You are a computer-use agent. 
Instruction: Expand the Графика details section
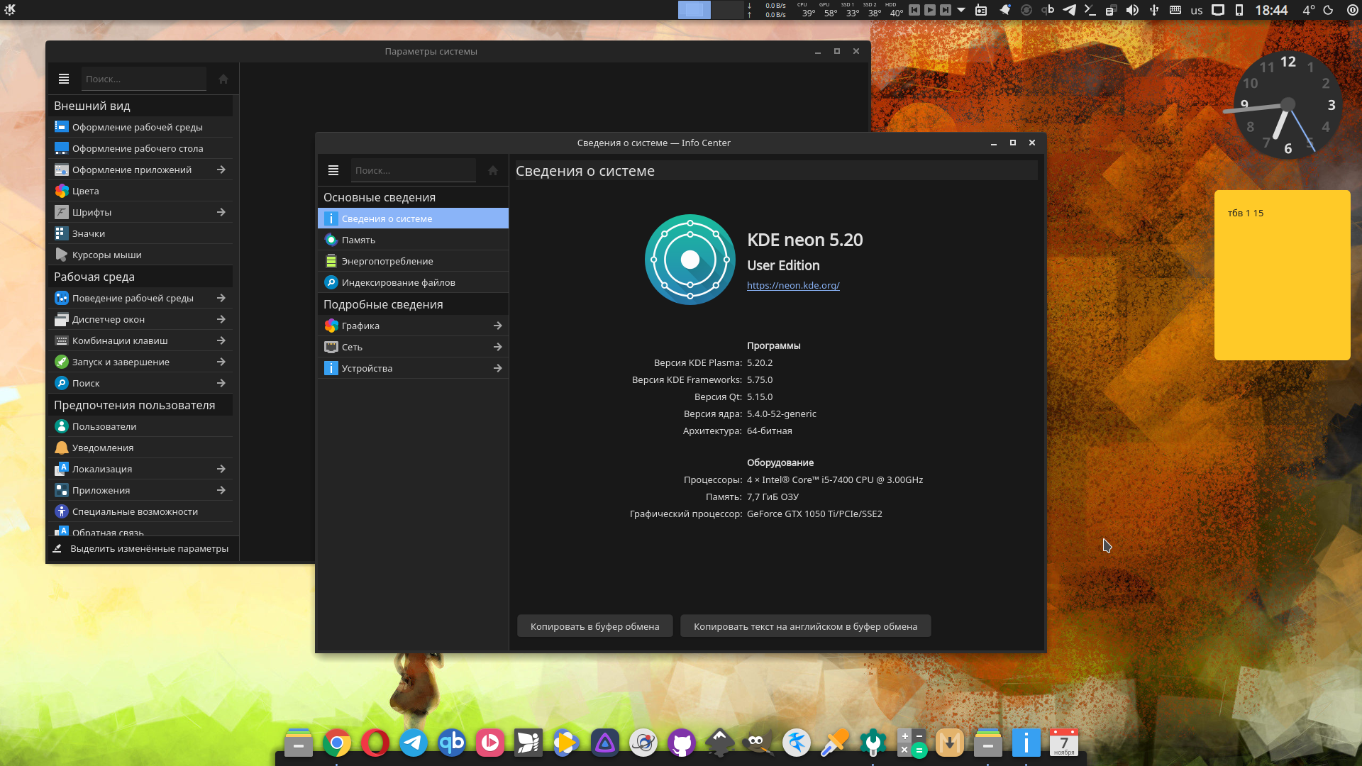click(x=414, y=326)
